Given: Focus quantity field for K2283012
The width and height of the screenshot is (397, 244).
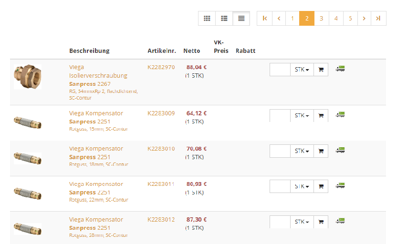Looking at the screenshot, I should click(280, 222).
